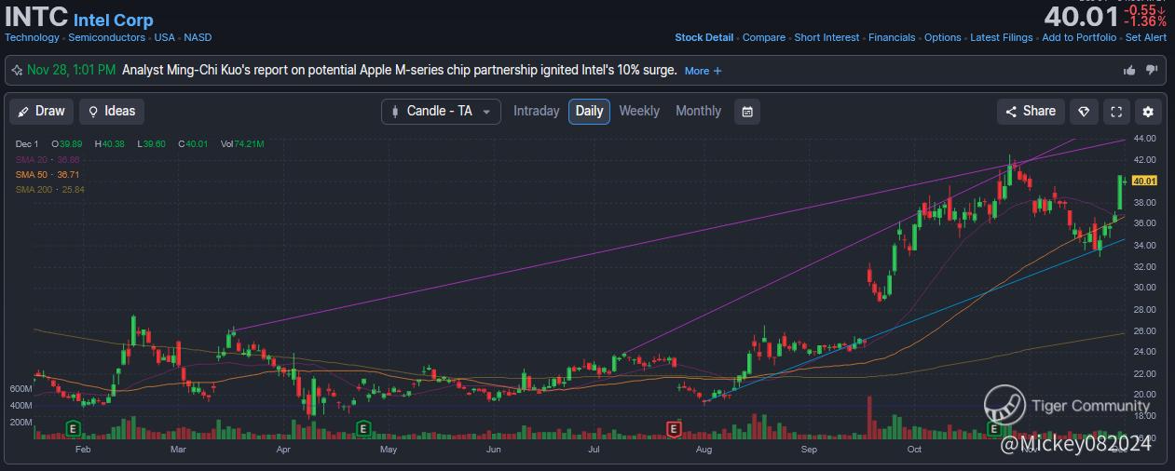Dislike the news item with thumbs down
This screenshot has width=1175, height=471.
coord(1152,70)
